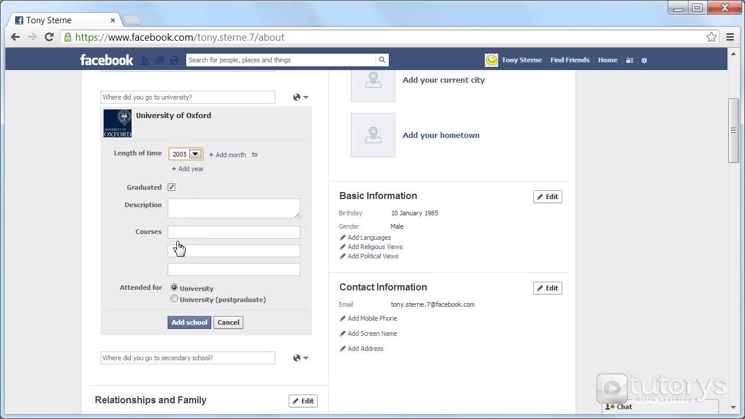This screenshot has width=745, height=419.
Task: Click the secure lock icon in the address bar
Action: pos(68,37)
